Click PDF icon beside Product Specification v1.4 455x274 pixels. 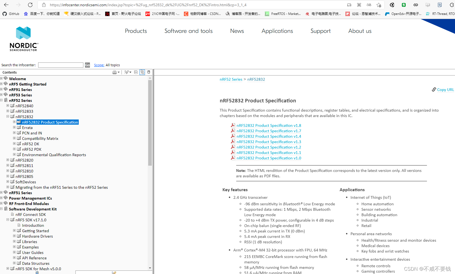(x=233, y=136)
